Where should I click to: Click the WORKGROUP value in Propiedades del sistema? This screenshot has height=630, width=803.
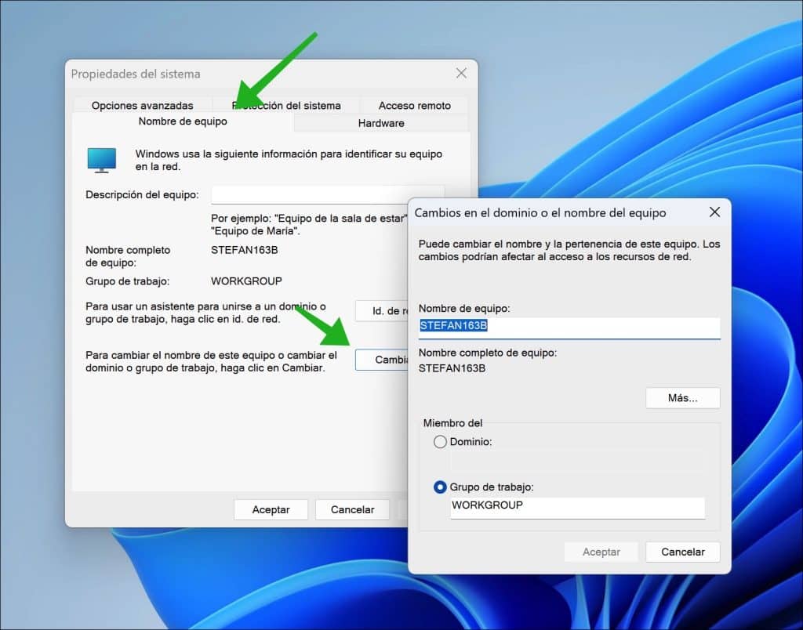[246, 281]
